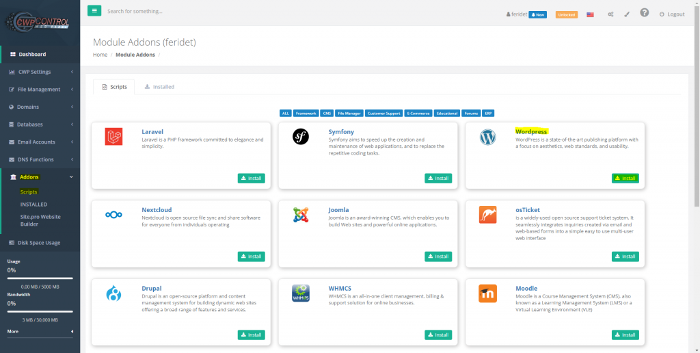Viewport: 700px width, 353px height.
Task: Click the theme brush icon in header
Action: [627, 14]
